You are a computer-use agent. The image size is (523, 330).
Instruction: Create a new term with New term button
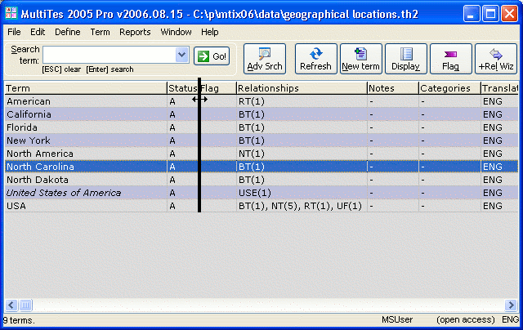coord(360,59)
